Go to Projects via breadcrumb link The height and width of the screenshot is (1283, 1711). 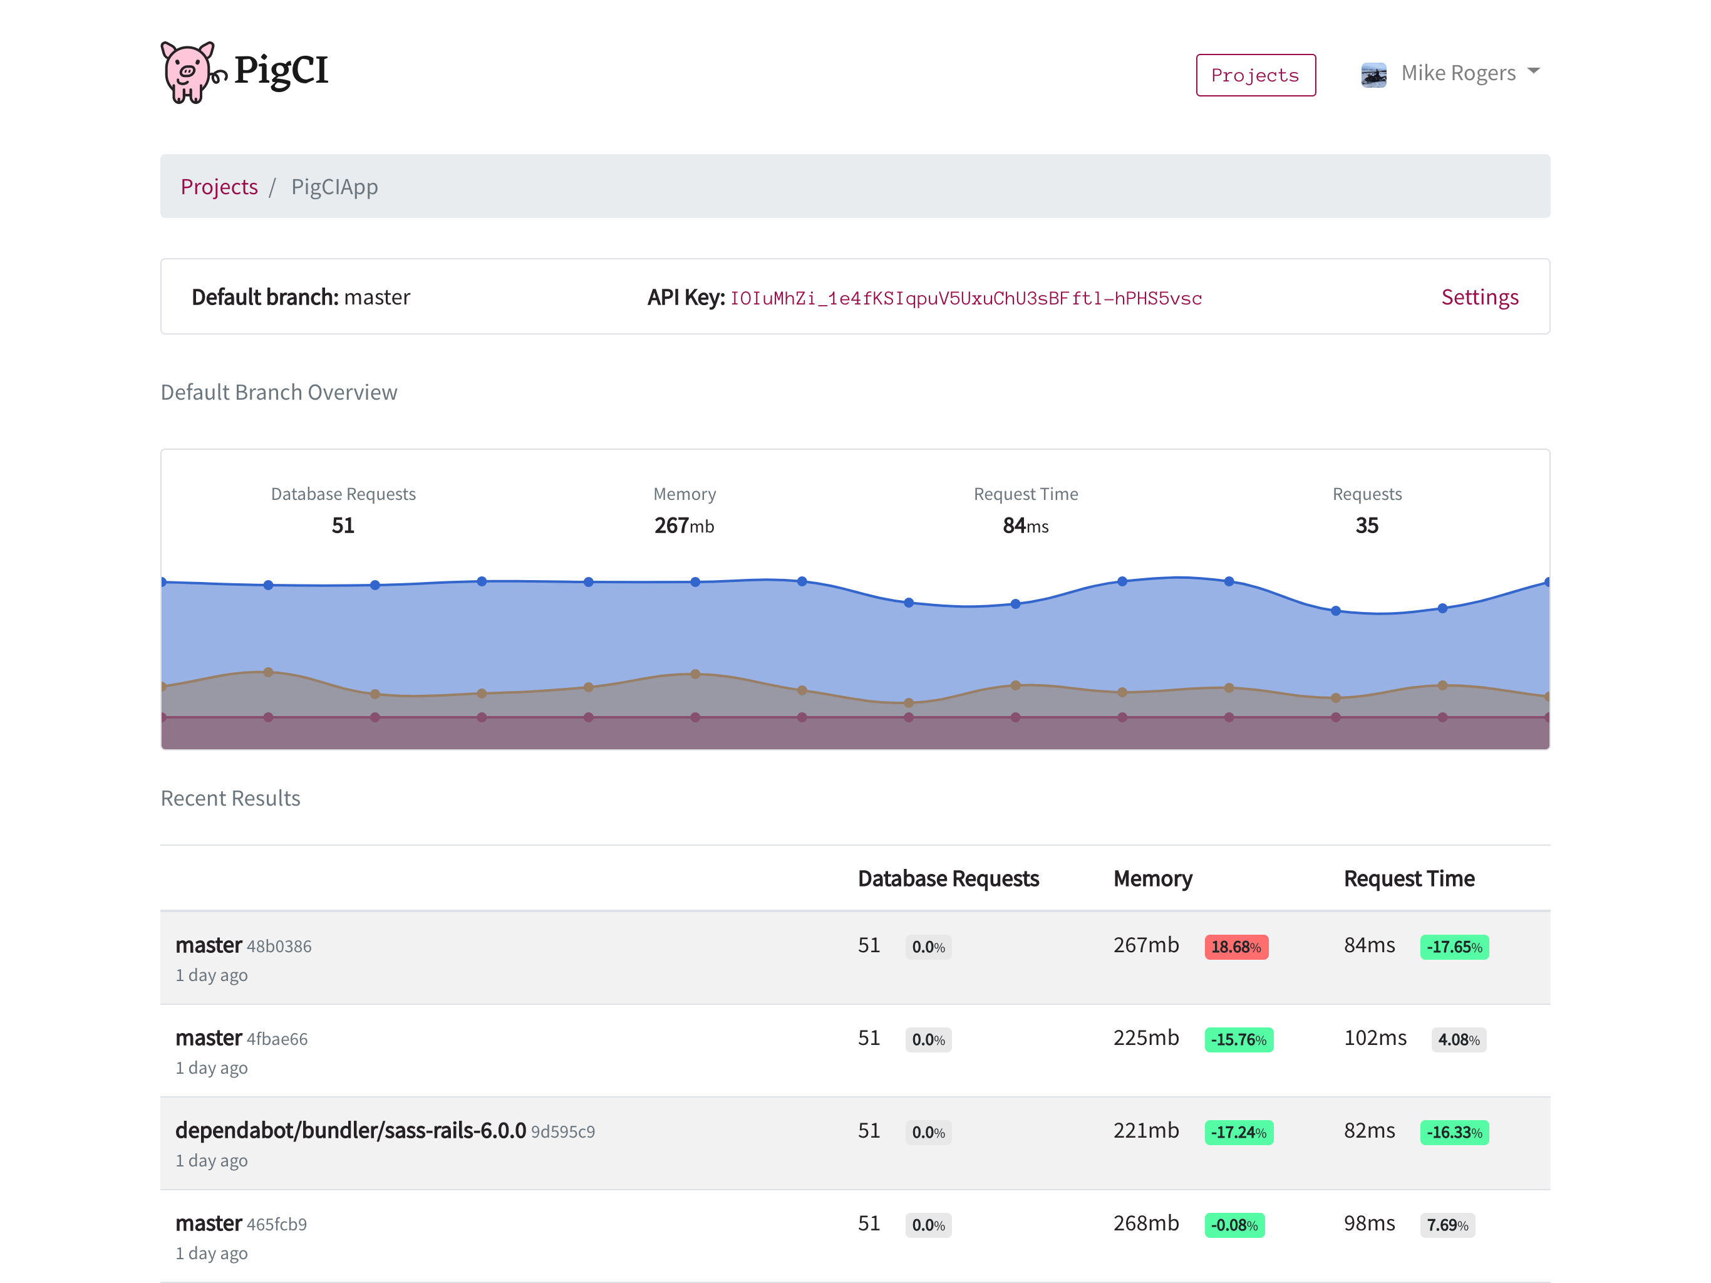tap(219, 187)
